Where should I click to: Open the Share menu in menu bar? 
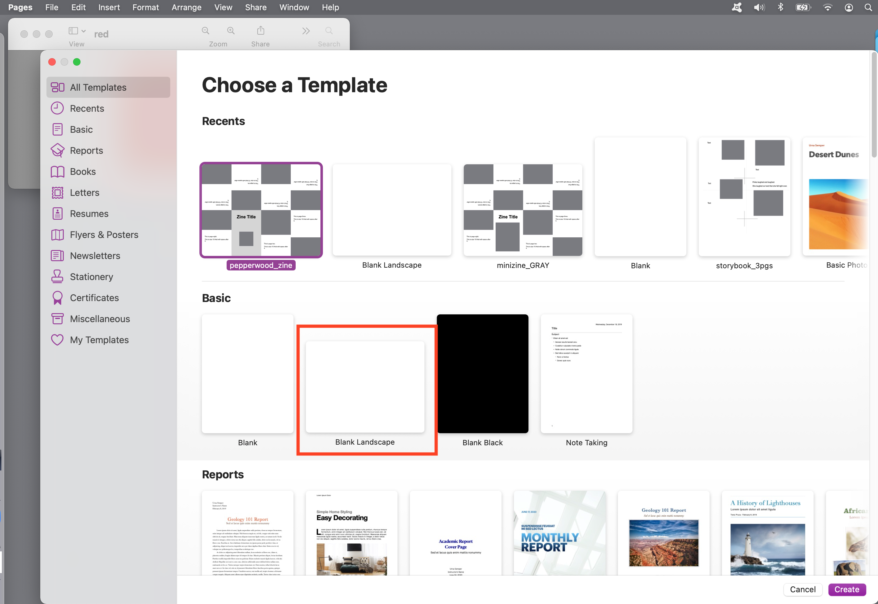point(255,7)
